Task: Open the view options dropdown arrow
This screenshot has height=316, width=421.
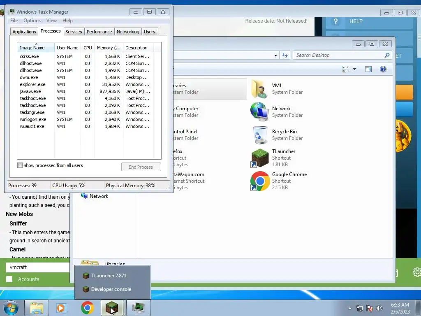Action: coord(354,69)
